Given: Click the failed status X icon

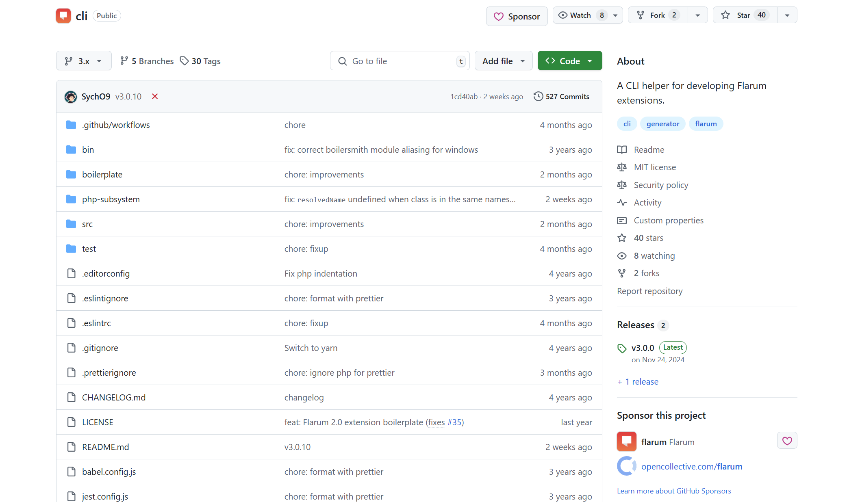Looking at the screenshot, I should click(x=155, y=96).
